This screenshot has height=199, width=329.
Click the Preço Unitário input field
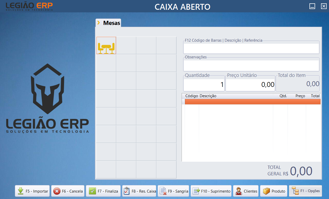(x=250, y=85)
